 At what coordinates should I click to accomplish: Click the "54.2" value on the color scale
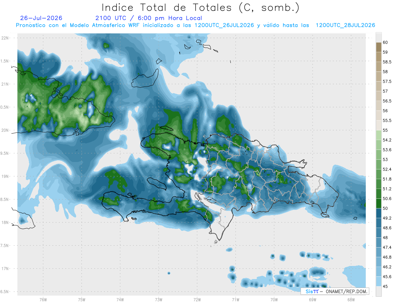pyautogui.click(x=387, y=140)
